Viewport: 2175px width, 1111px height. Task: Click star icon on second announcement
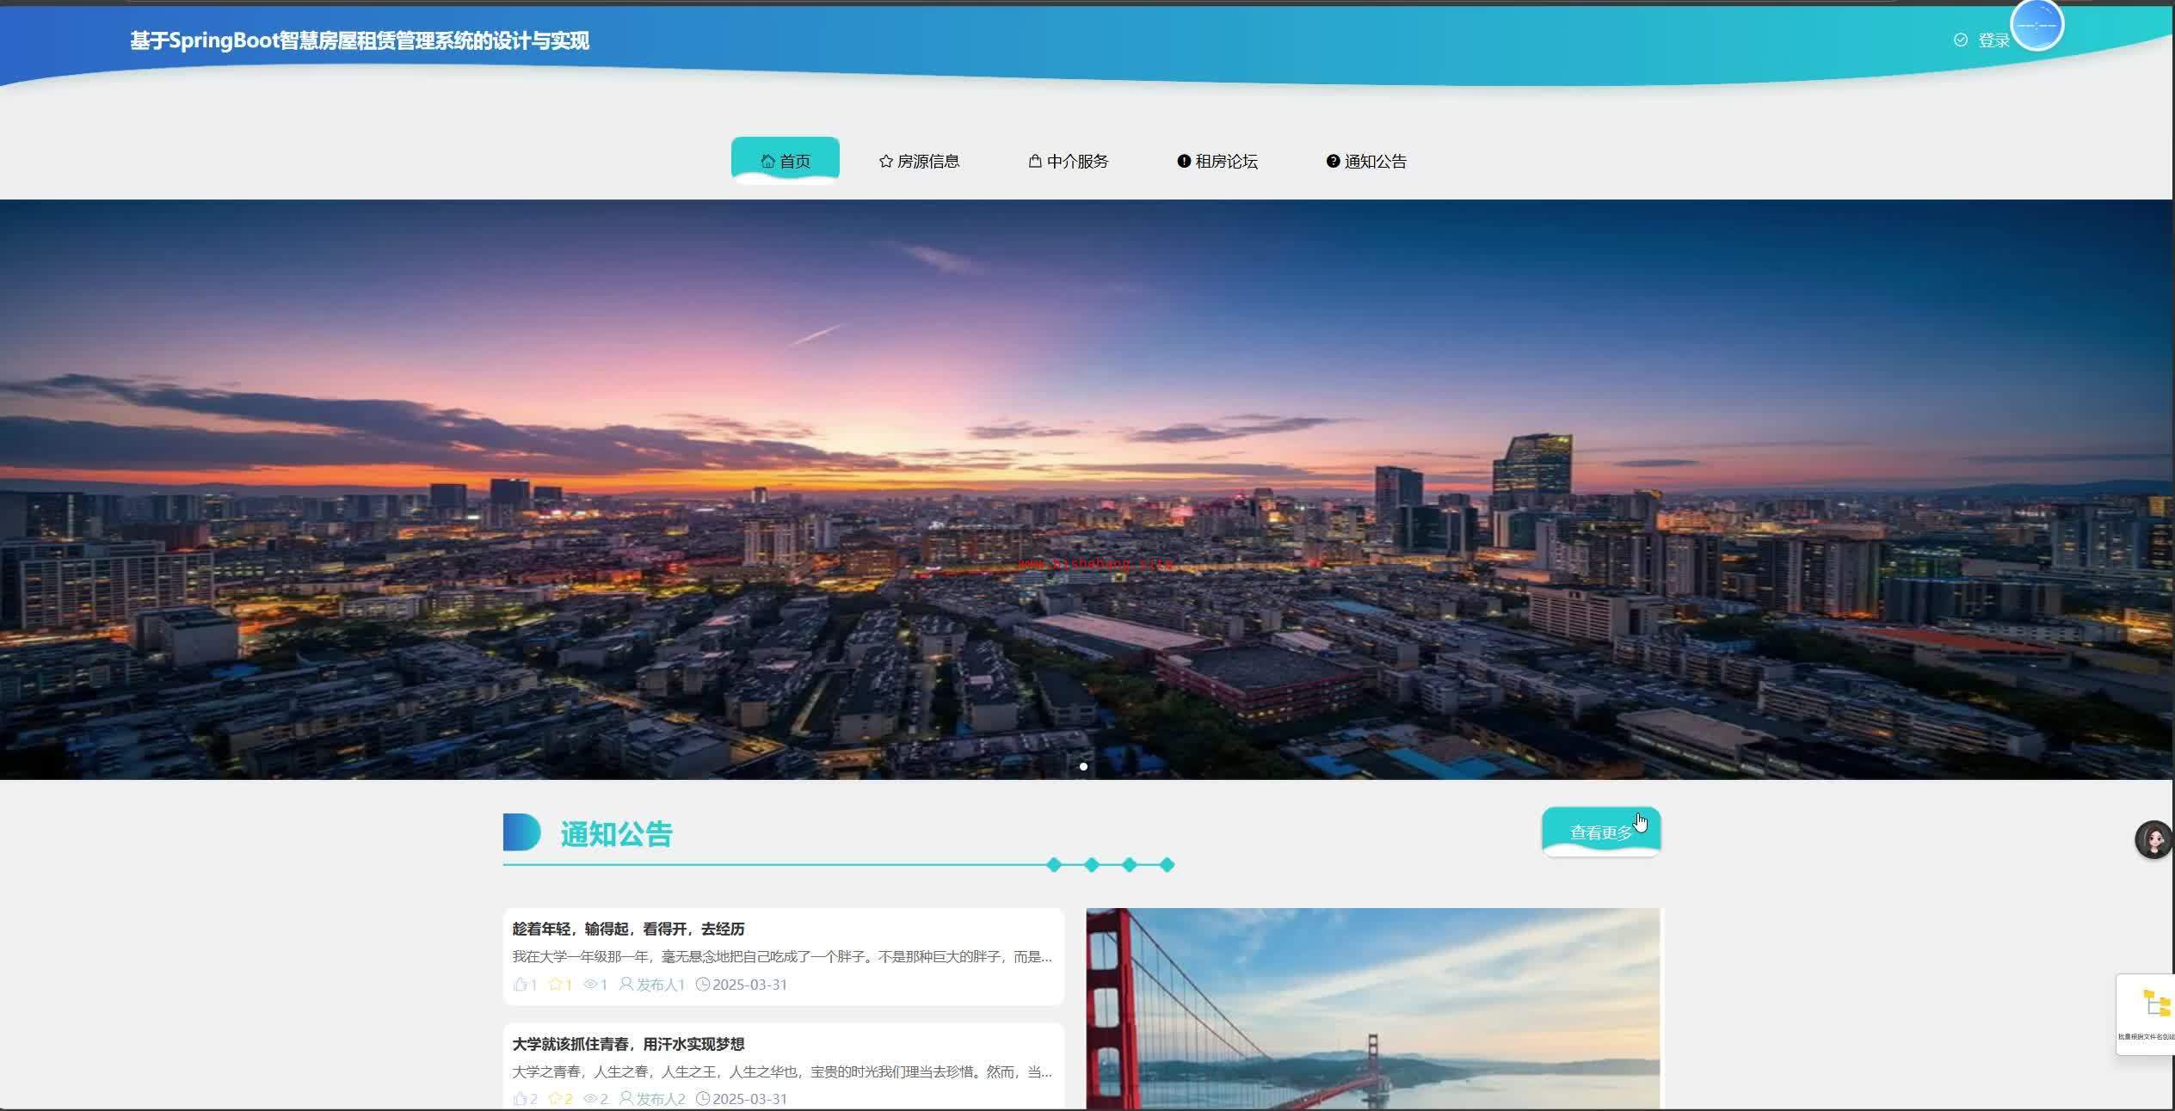(x=555, y=1099)
